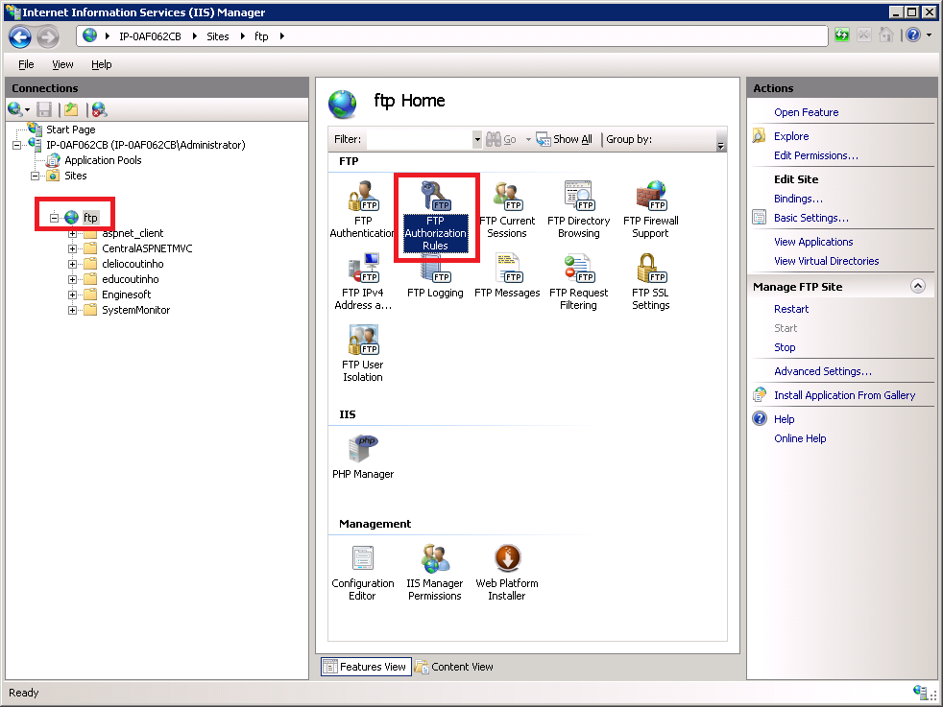The image size is (943, 707).
Task: Open IIS Manager Permissions
Action: [x=435, y=573]
